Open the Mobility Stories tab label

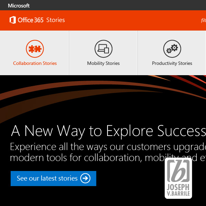click(103, 63)
